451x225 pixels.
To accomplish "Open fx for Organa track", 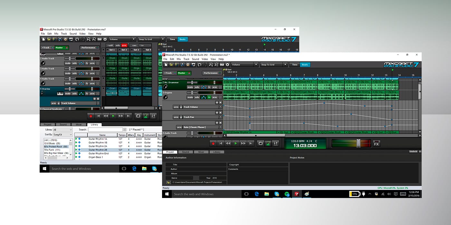I will point(209,97).
